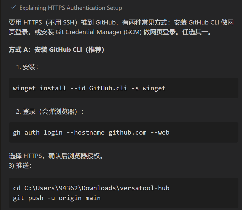The height and width of the screenshot is (210, 242).
Task: Click the word origin in git push command
Action: pos(70,198)
